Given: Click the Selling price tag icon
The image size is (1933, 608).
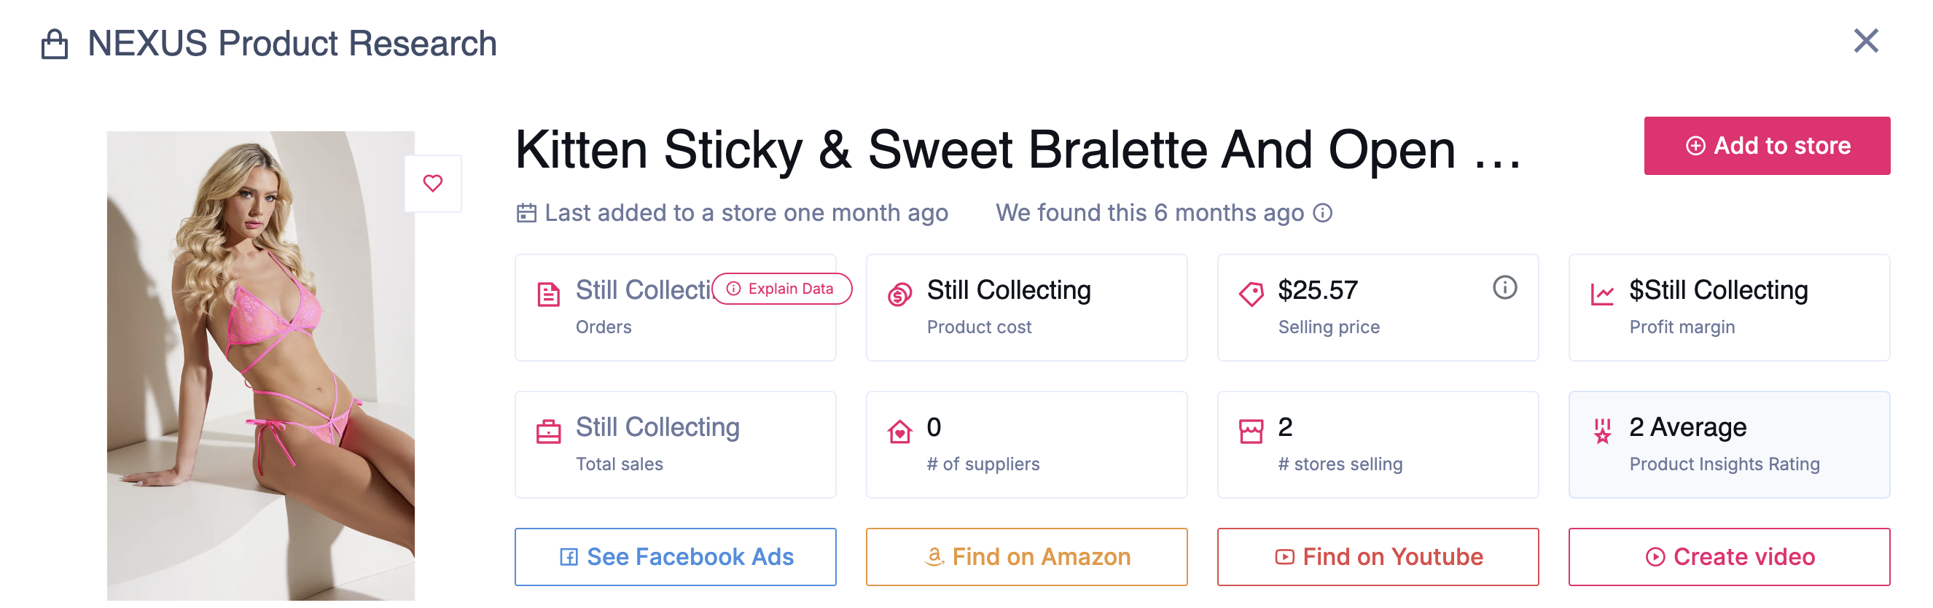Looking at the screenshot, I should click(x=1251, y=294).
